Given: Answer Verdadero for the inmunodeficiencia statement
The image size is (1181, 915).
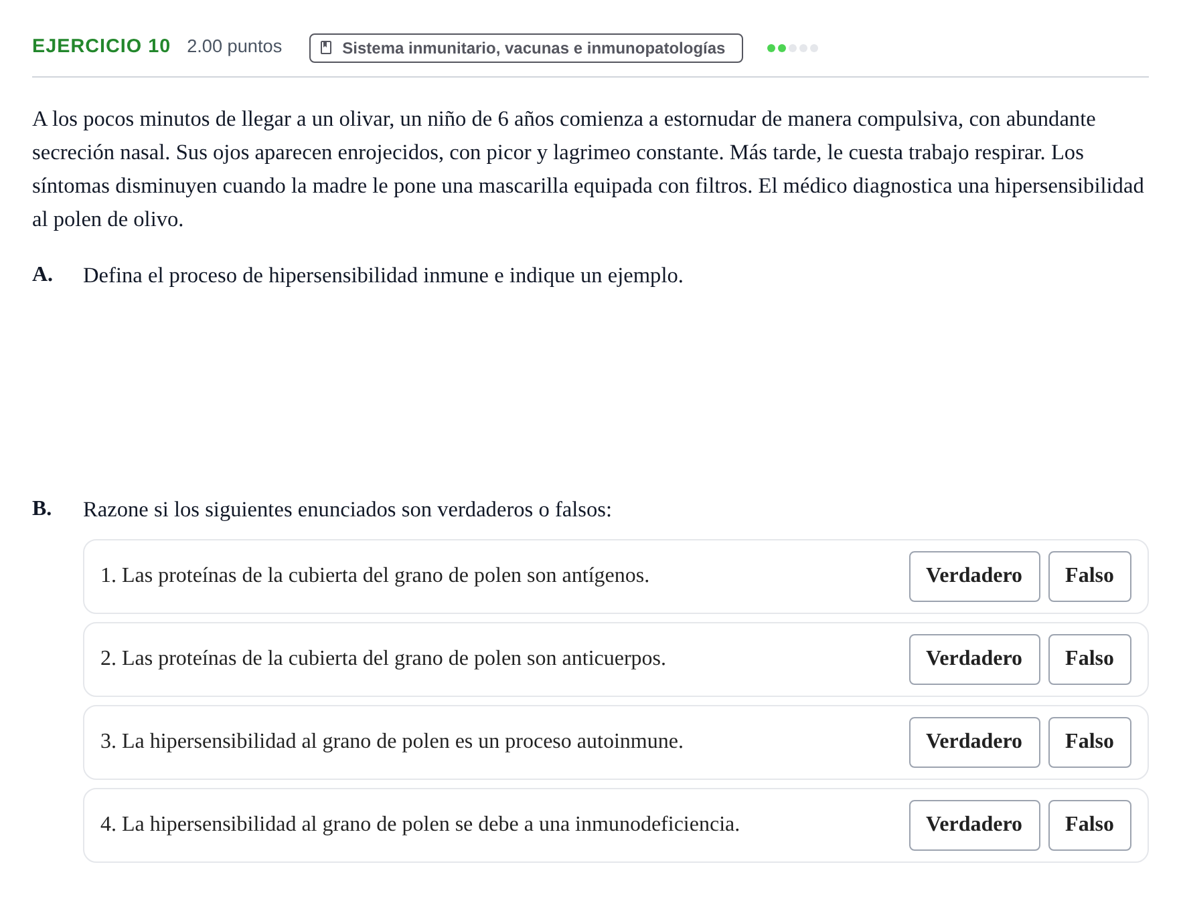Looking at the screenshot, I should [x=974, y=825].
